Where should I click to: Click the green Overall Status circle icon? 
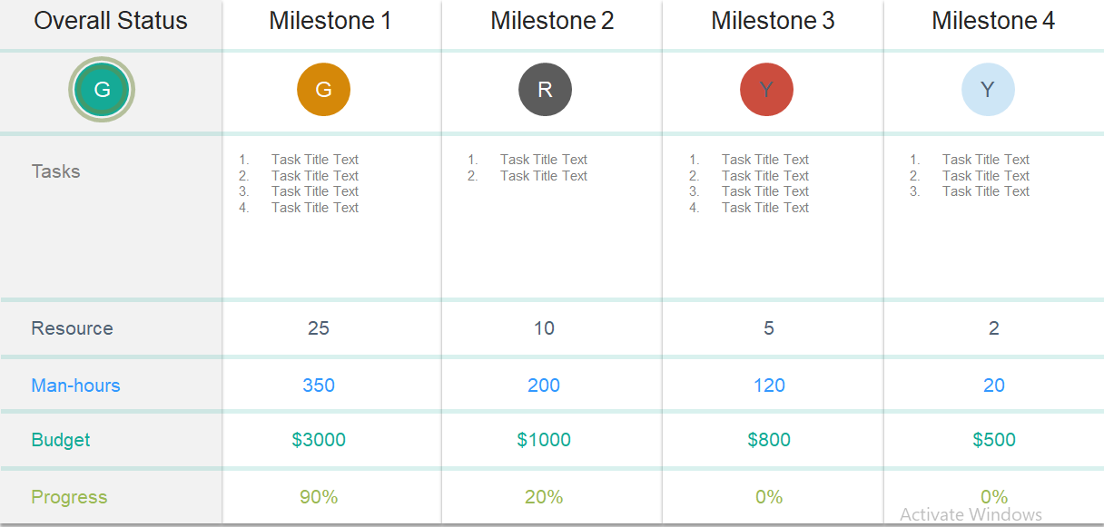(102, 89)
